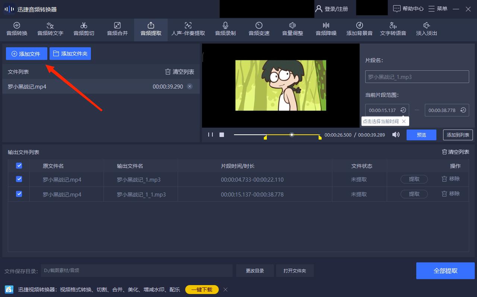This screenshot has height=297, width=477.
Task: Open the 音频变速 tool
Action: pyautogui.click(x=259, y=29)
